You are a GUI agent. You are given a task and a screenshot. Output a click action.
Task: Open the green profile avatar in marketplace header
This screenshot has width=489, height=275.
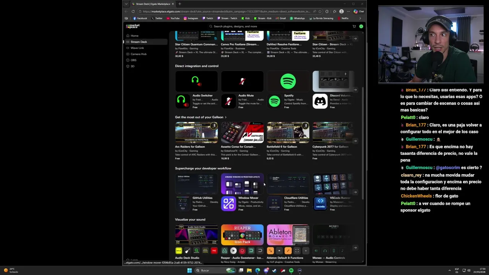(x=361, y=26)
